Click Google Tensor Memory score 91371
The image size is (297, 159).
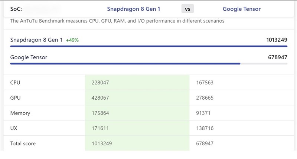[x=203, y=113]
